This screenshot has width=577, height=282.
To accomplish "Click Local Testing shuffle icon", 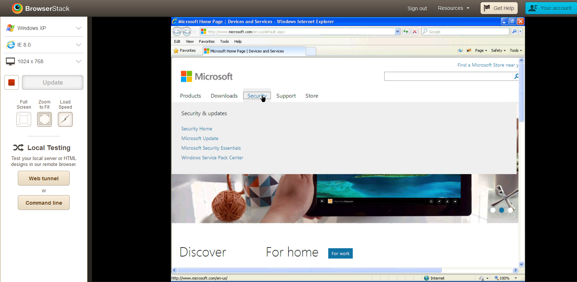I will [18, 148].
